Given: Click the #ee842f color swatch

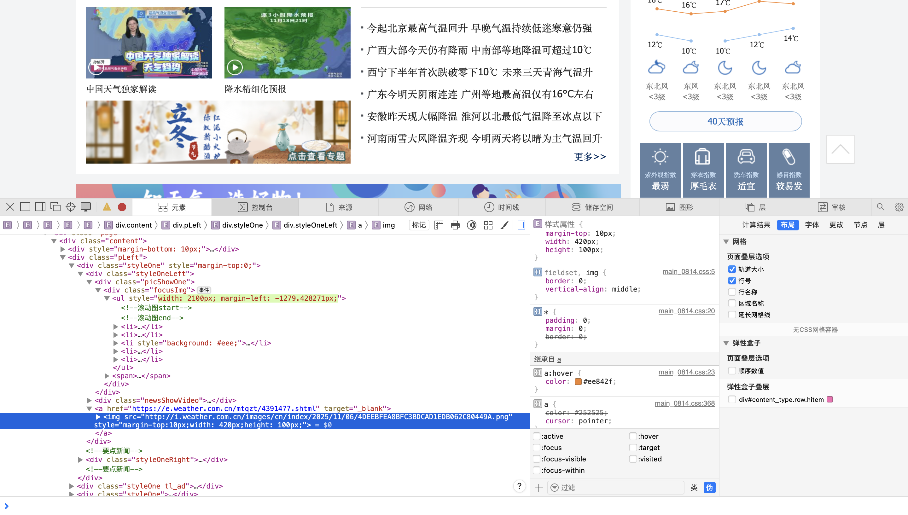Looking at the screenshot, I should 578,381.
